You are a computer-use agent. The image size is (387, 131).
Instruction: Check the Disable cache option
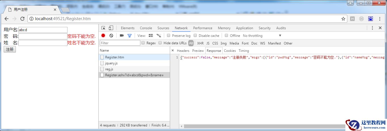pyautogui.click(x=195, y=35)
